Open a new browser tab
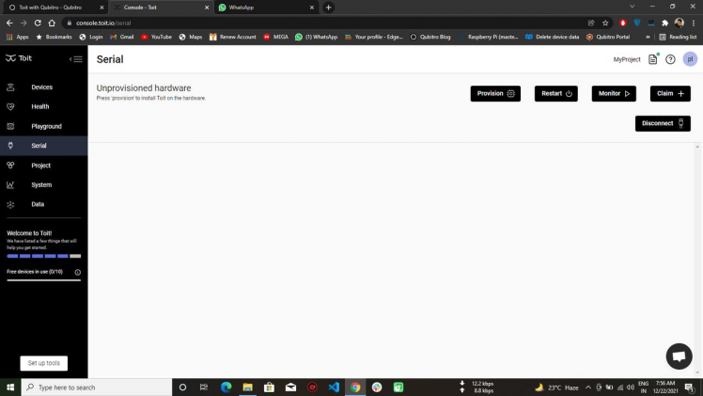This screenshot has height=396, width=703. click(x=329, y=8)
